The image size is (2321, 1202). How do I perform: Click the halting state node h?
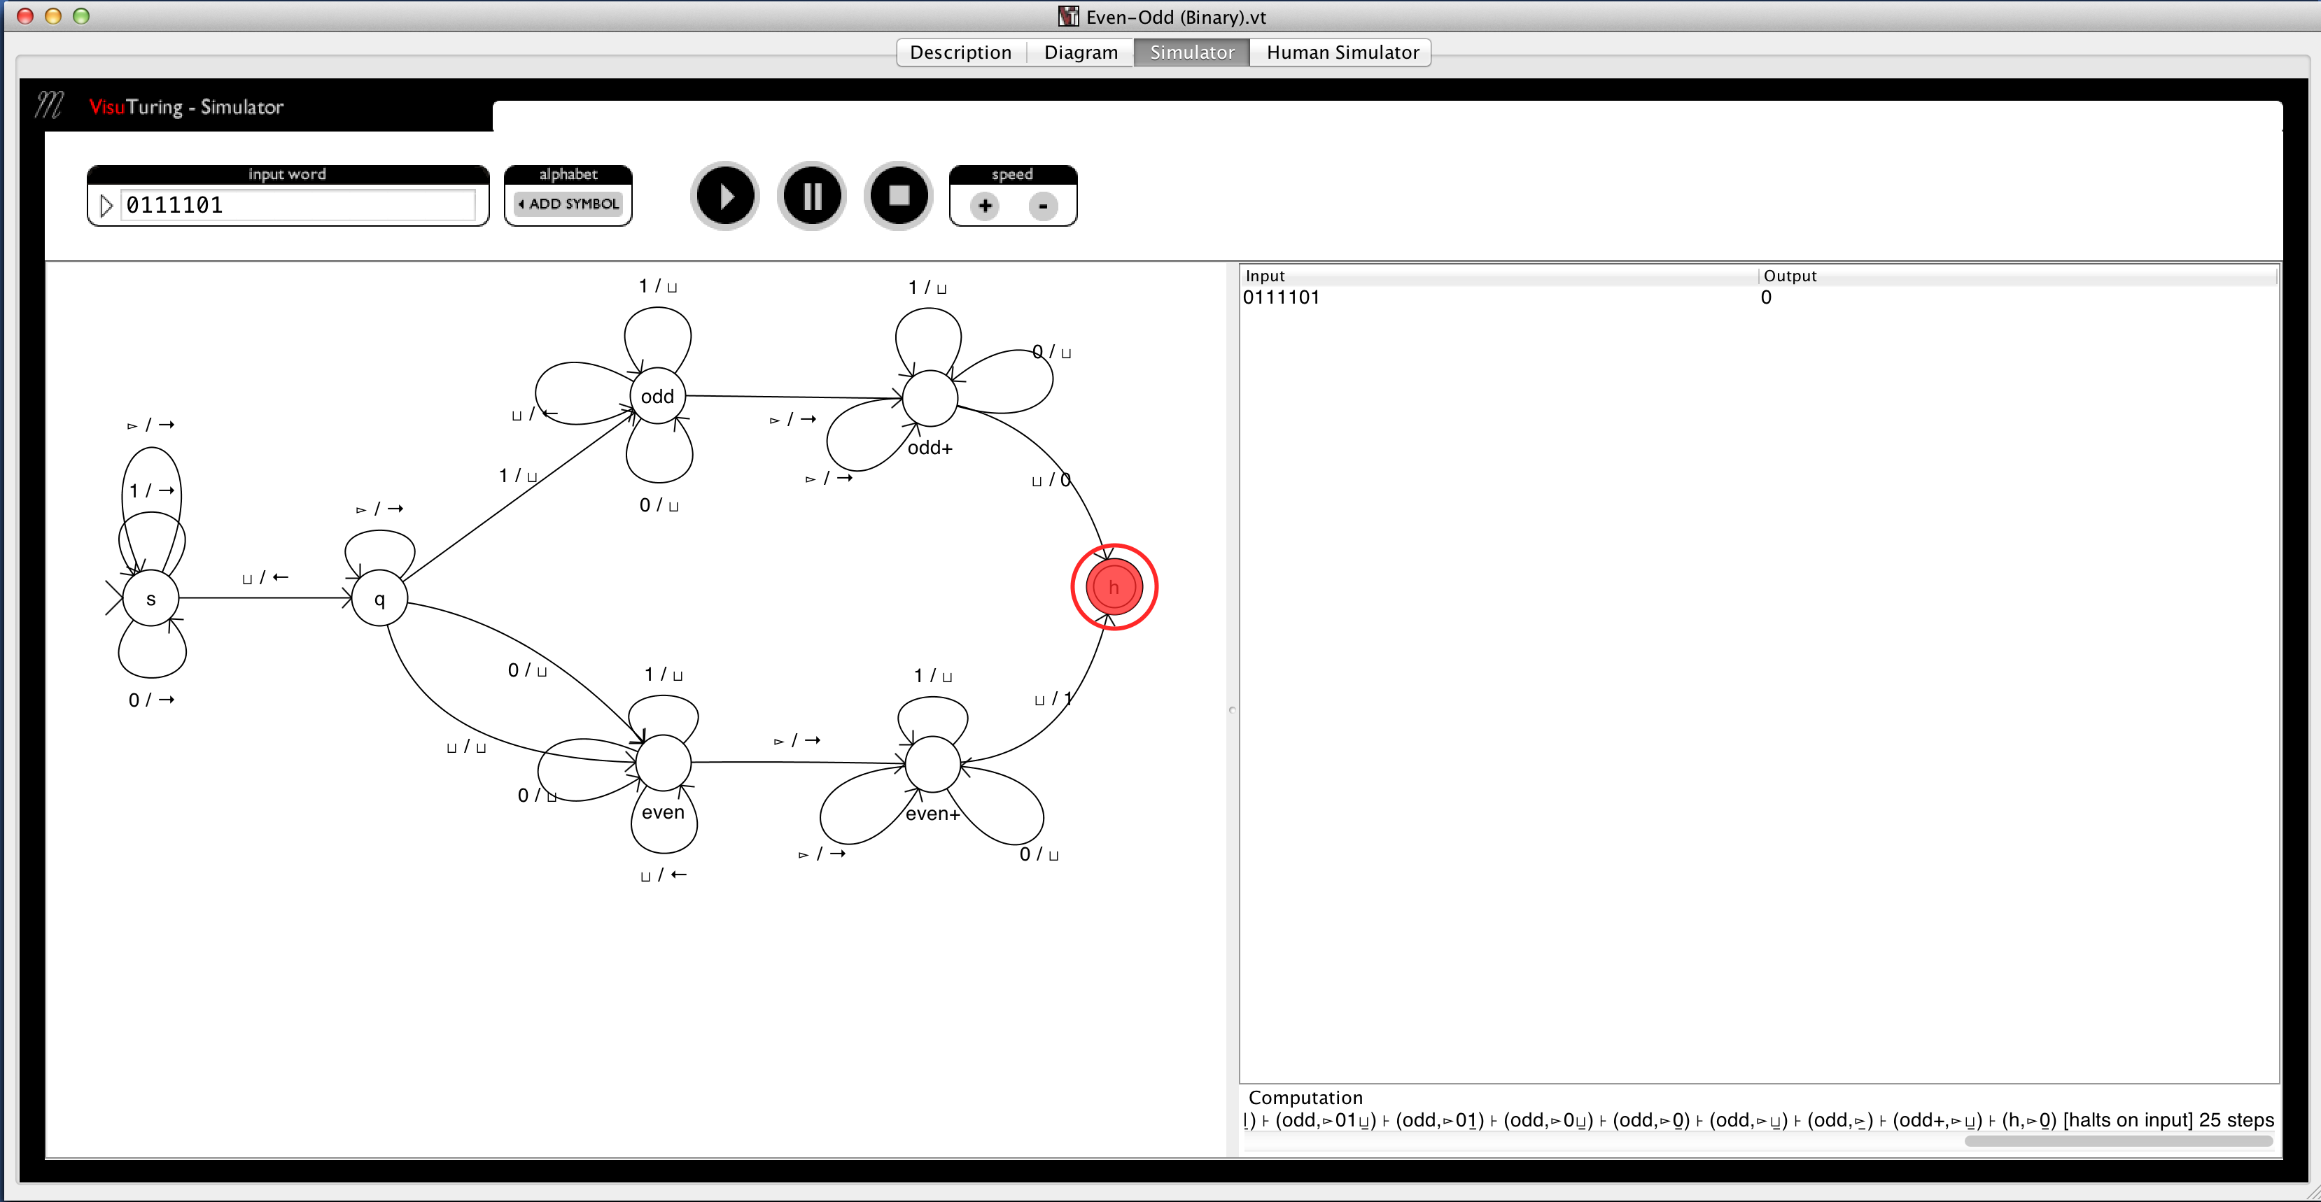pyautogui.click(x=1113, y=587)
